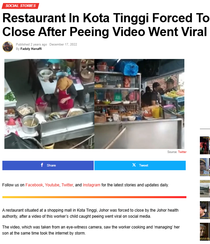Open sidebar thumbnail of dark-haired person
Image resolution: width=210 pixels, height=244 pixels.
205,210
